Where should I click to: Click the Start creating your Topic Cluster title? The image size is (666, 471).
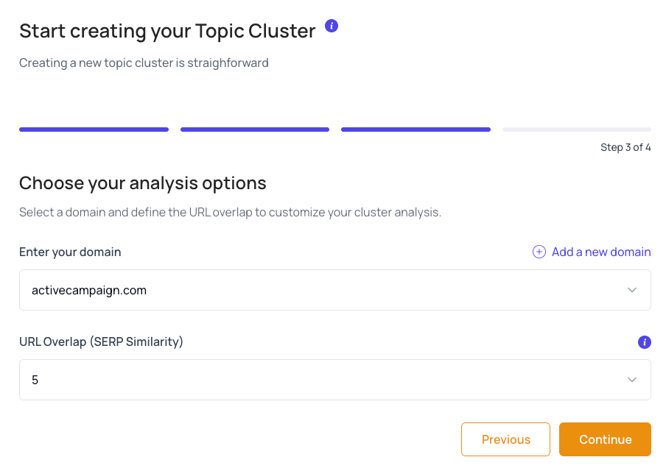167,30
